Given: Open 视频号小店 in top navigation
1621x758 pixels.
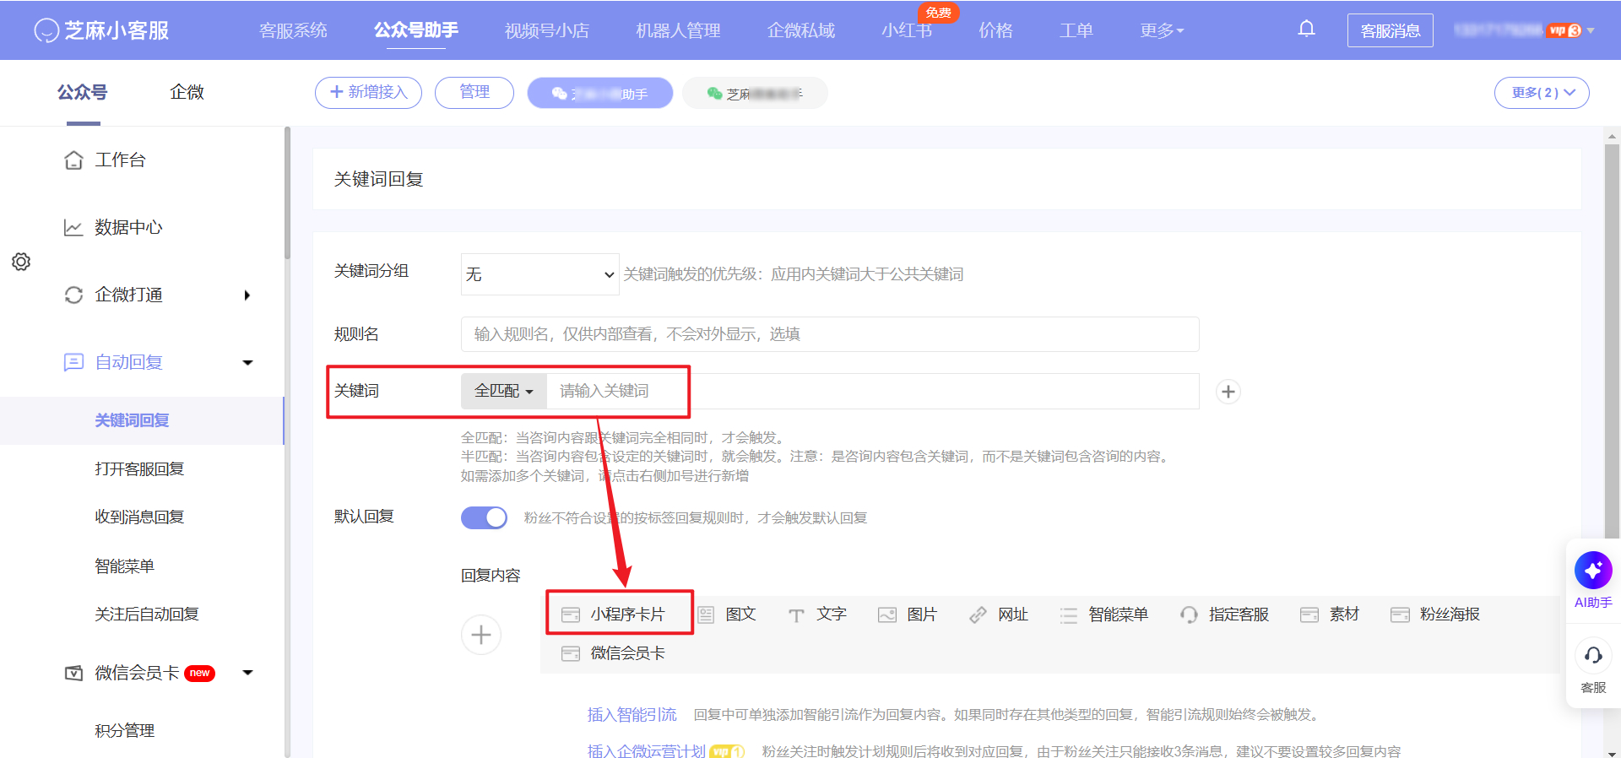Looking at the screenshot, I should click(547, 30).
